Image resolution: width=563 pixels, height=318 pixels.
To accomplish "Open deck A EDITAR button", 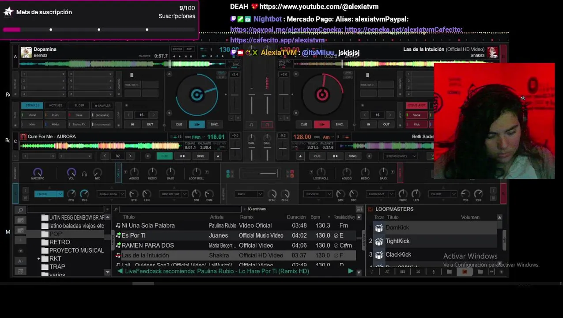I will (x=178, y=49).
